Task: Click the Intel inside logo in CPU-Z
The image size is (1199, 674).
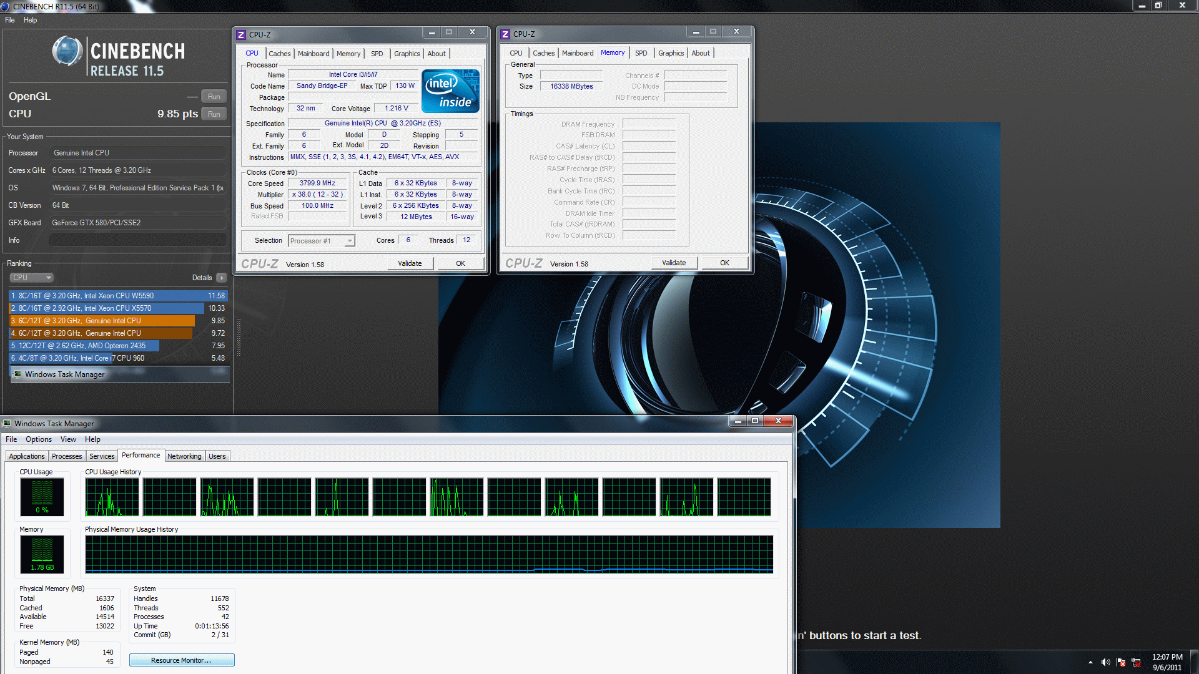Action: [451, 91]
